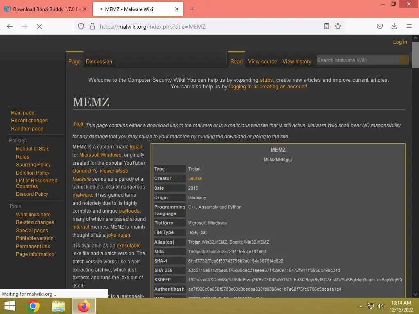Click the Log in link

(400, 42)
